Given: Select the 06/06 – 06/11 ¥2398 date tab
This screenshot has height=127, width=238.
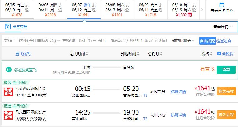Looking at the screenshot, I should [50, 10].
